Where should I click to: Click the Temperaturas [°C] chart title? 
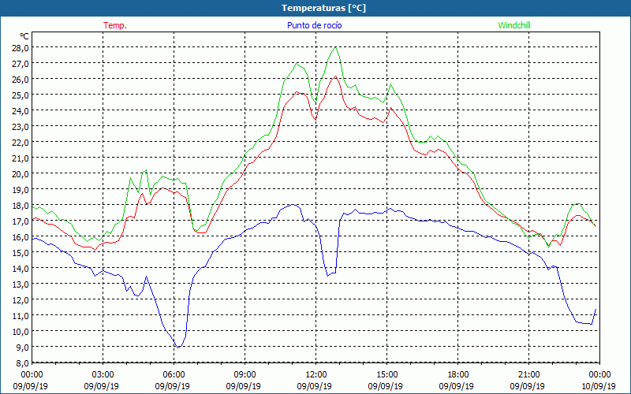[x=323, y=8]
